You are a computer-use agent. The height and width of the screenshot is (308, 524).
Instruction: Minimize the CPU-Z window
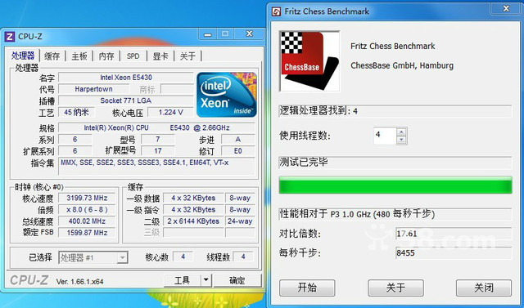(x=207, y=34)
